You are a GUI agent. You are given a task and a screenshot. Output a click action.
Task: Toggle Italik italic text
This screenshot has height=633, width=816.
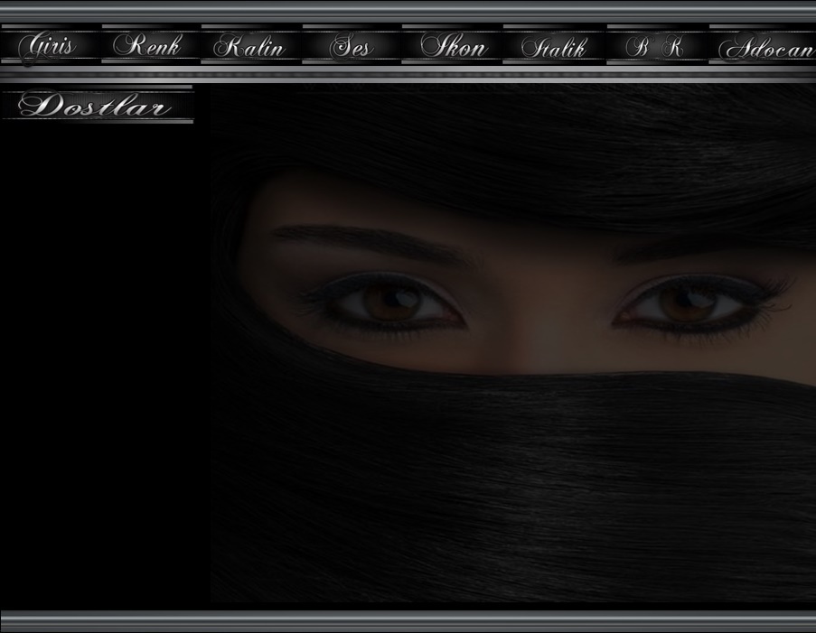(x=553, y=45)
